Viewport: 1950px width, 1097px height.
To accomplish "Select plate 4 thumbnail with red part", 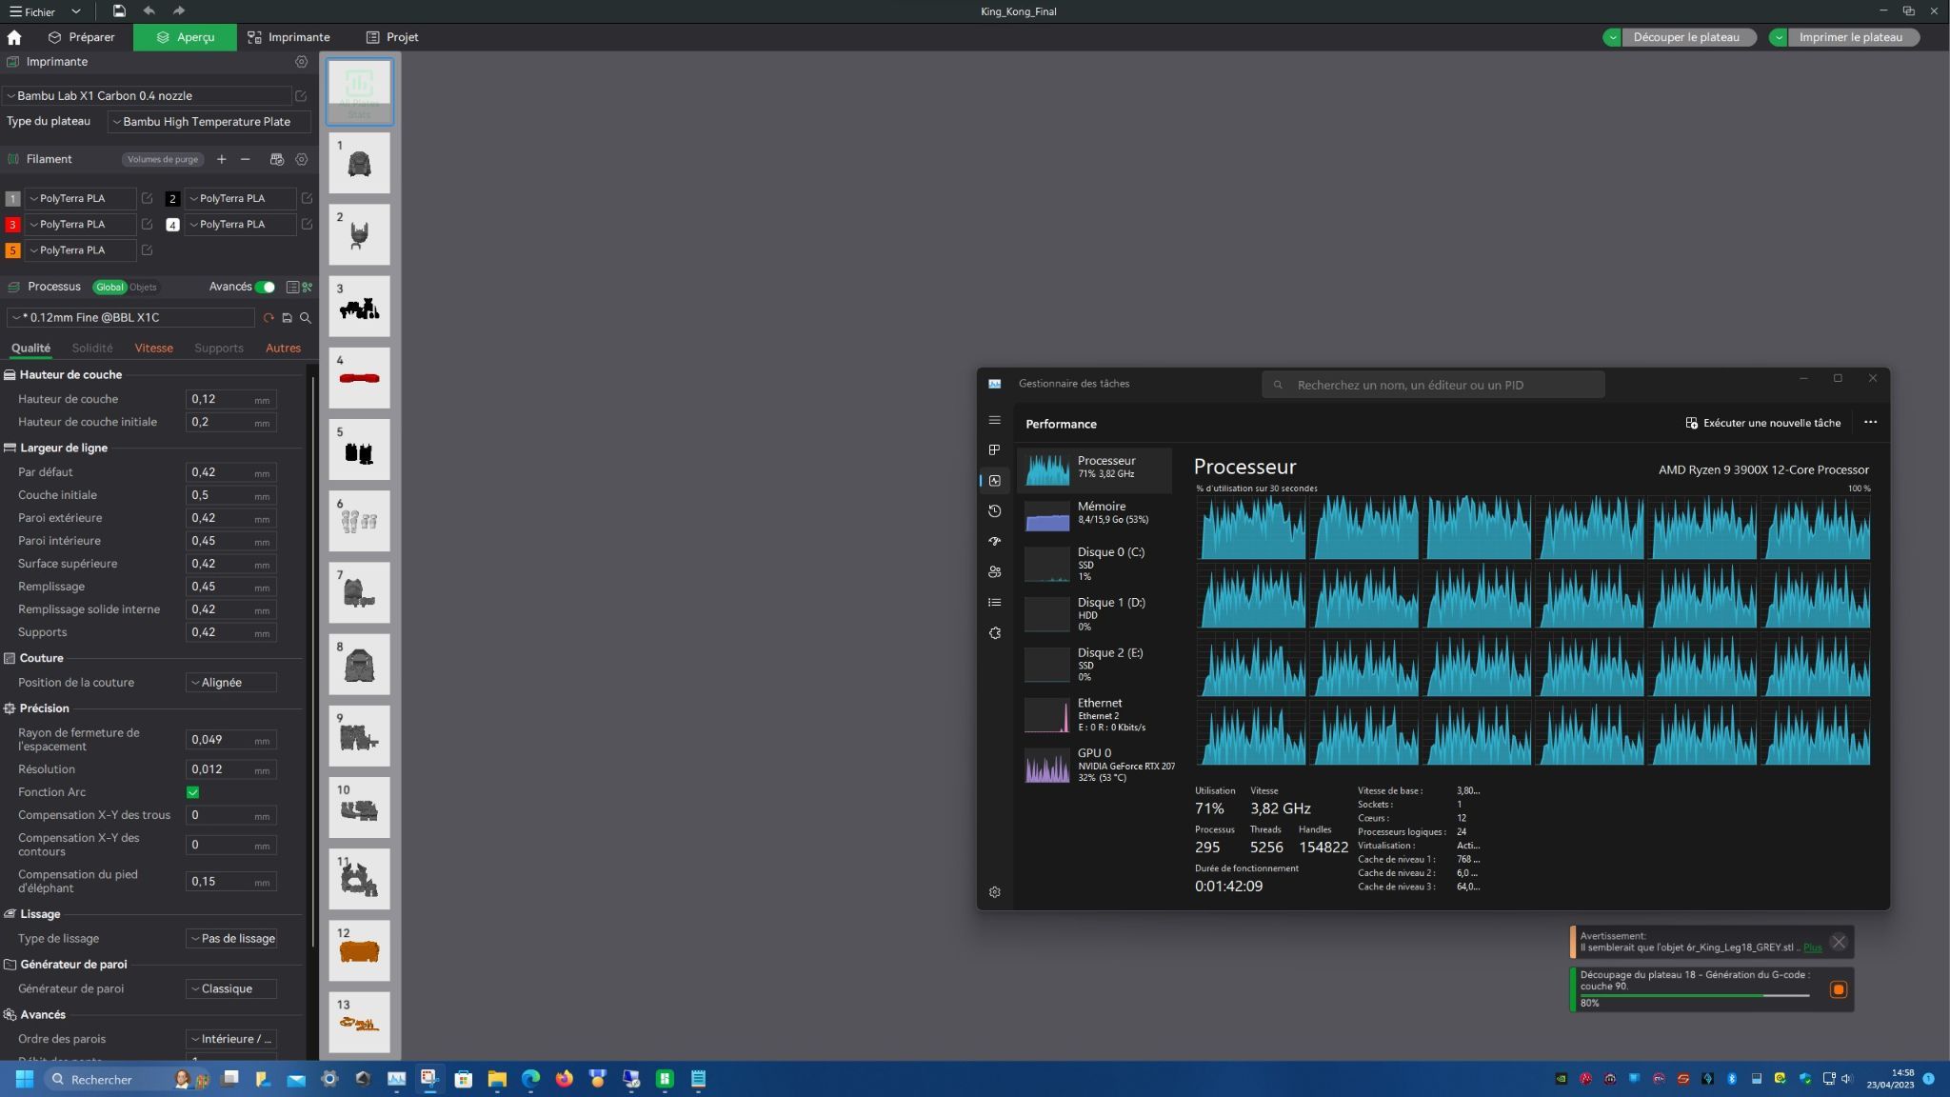I will tap(359, 378).
